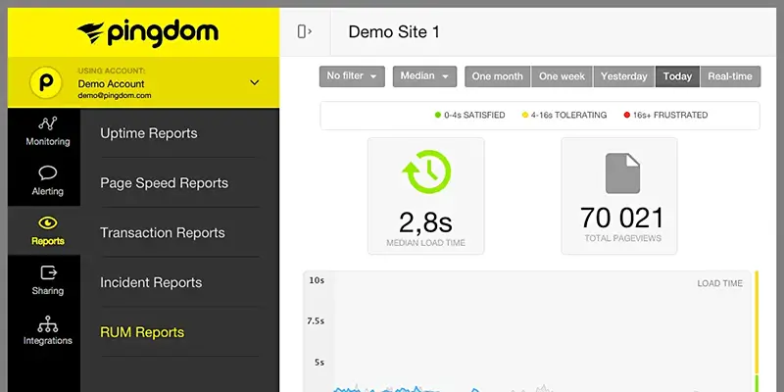Click the yellow Tolerating legend dot

tap(525, 115)
